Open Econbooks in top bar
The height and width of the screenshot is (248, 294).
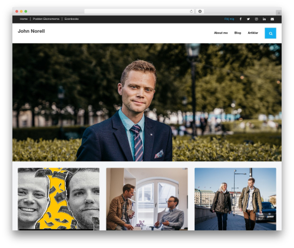point(72,19)
